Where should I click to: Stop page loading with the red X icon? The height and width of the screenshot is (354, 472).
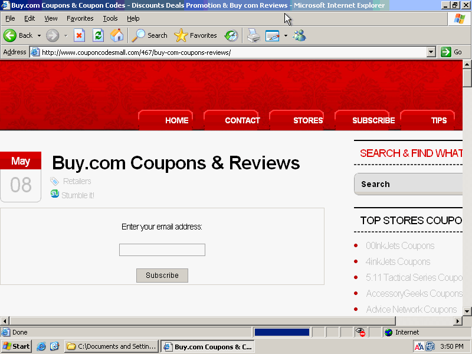(x=79, y=35)
